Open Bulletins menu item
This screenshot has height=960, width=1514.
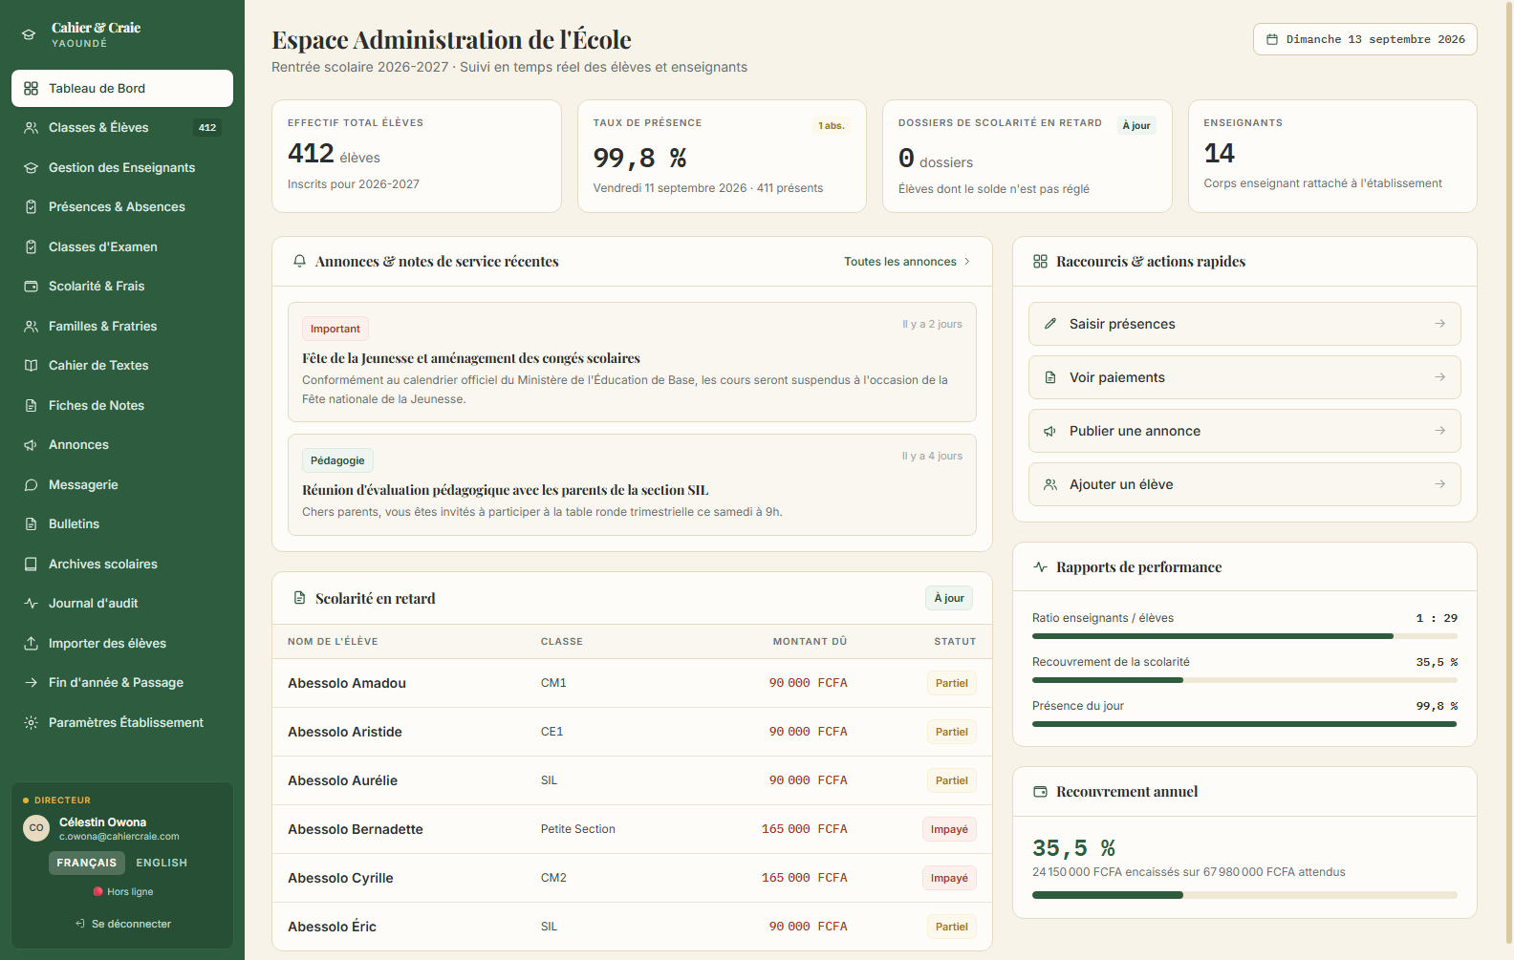122,524
